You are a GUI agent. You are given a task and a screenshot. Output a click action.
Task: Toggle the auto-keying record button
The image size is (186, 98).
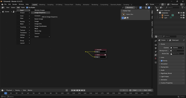67,90
